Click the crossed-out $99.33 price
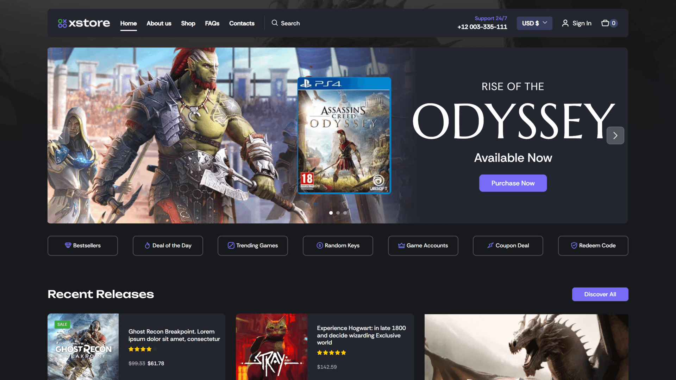This screenshot has height=380, width=676. [x=137, y=363]
